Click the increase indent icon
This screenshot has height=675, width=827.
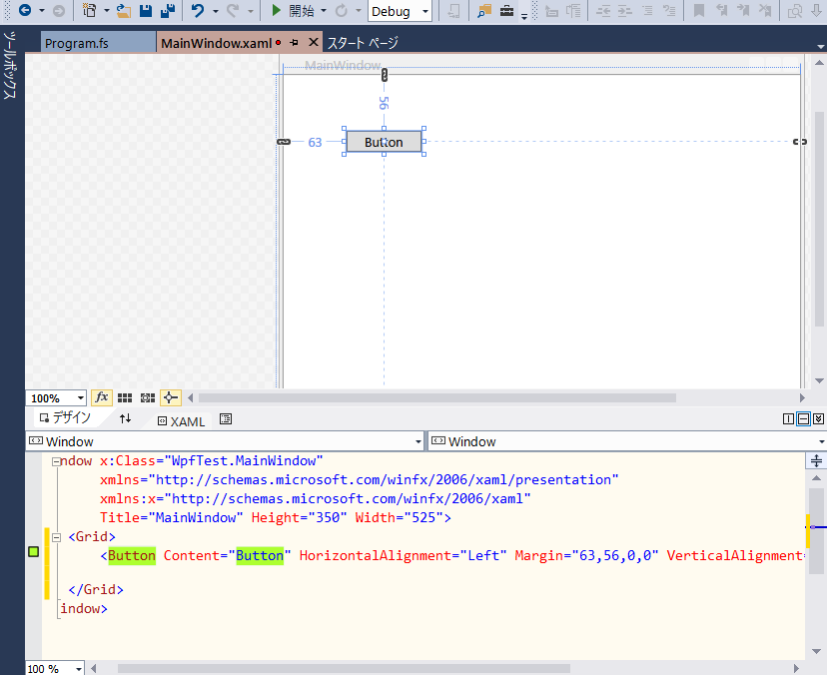click(625, 11)
